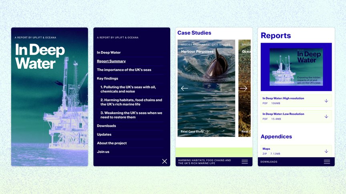The width and height of the screenshot is (346, 194).
Task: Download In Deep Water Low Resolution arrow
Action: 326,116
